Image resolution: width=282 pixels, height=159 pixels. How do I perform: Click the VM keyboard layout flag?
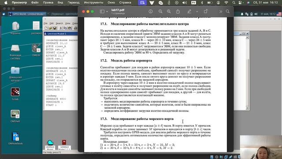[x=279, y=14]
